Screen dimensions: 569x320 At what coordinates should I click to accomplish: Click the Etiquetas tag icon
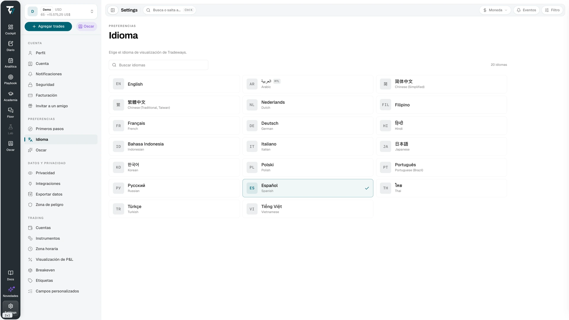click(x=30, y=281)
